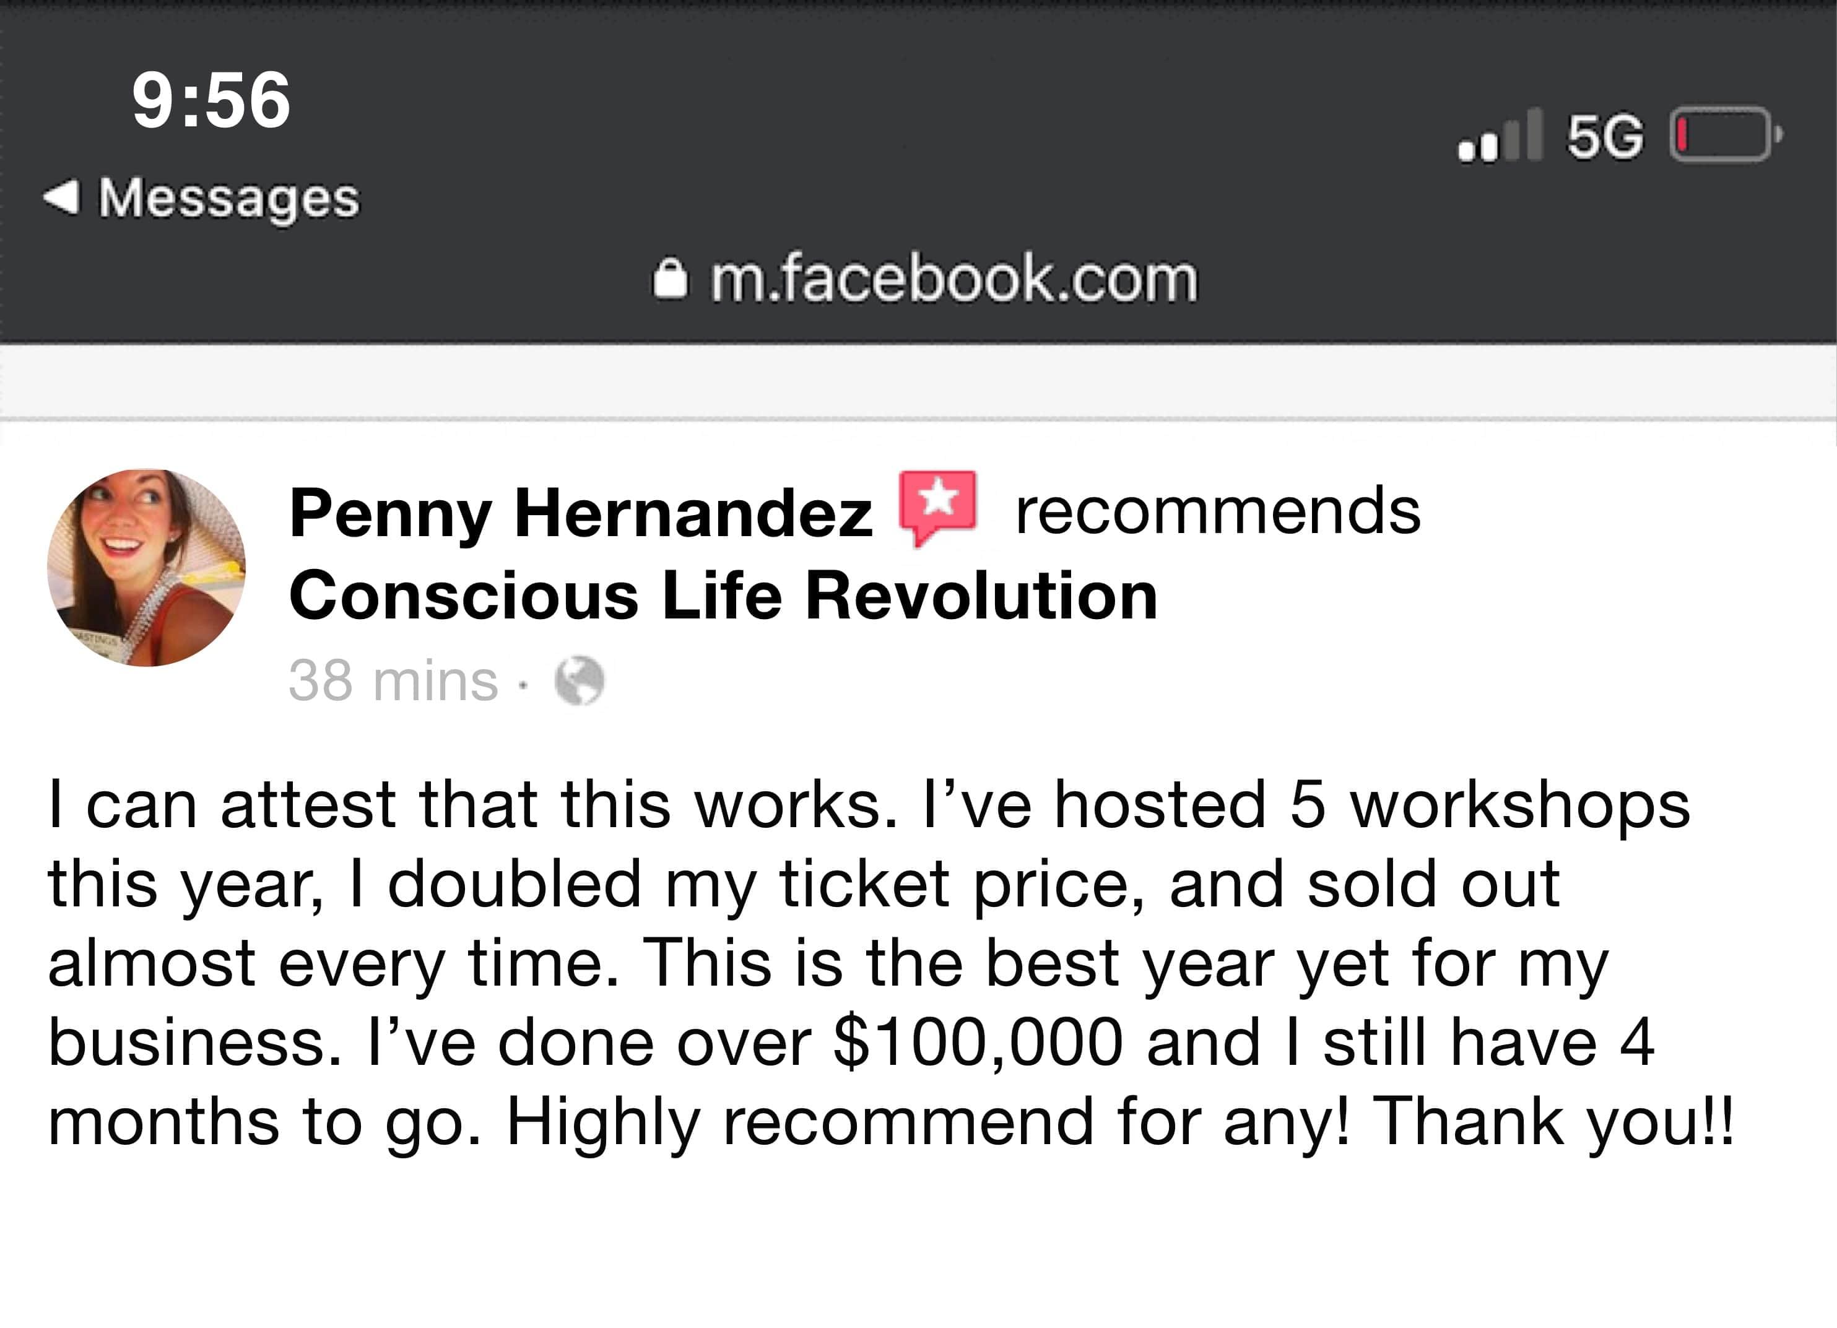This screenshot has height=1328, width=1837.
Task: Tap the "$100,000" amount in review
Action: pyautogui.click(x=978, y=1042)
